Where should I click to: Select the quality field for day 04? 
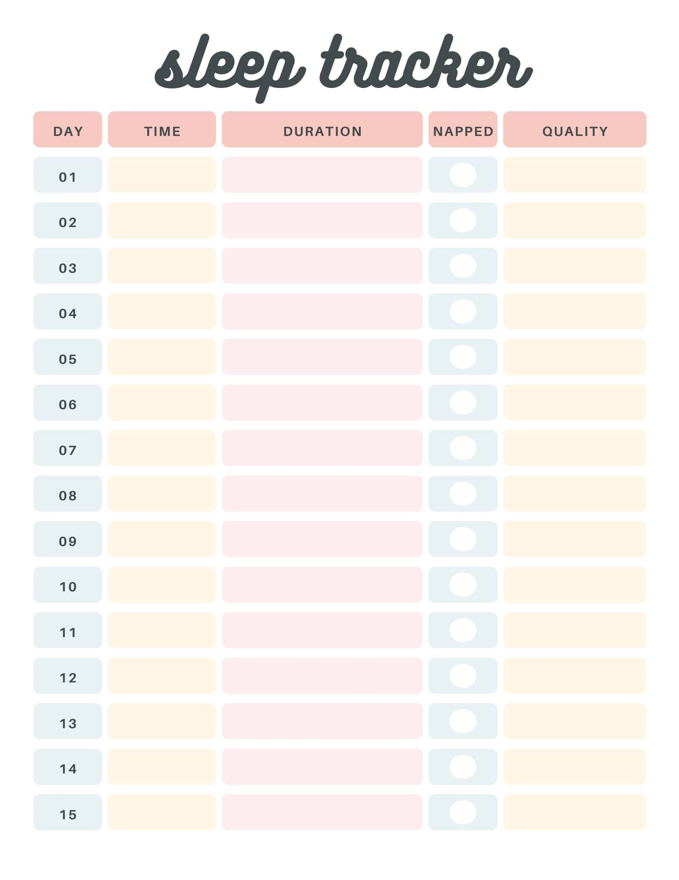coord(574,312)
